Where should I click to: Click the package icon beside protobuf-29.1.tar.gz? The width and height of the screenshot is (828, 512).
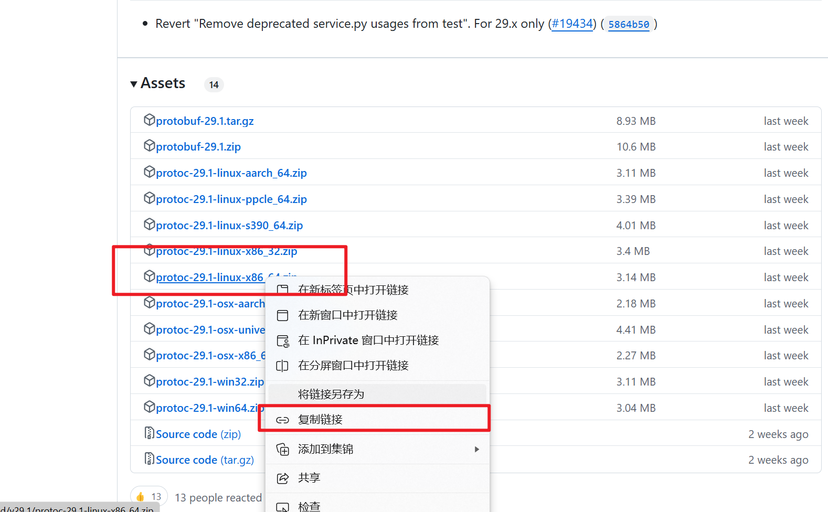(x=149, y=120)
